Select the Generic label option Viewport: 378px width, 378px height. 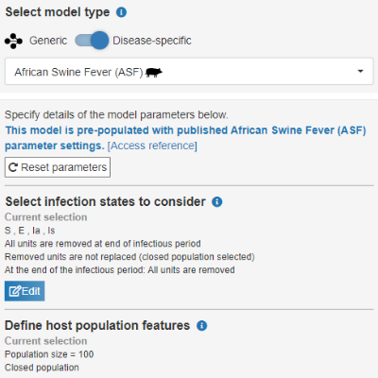48,41
